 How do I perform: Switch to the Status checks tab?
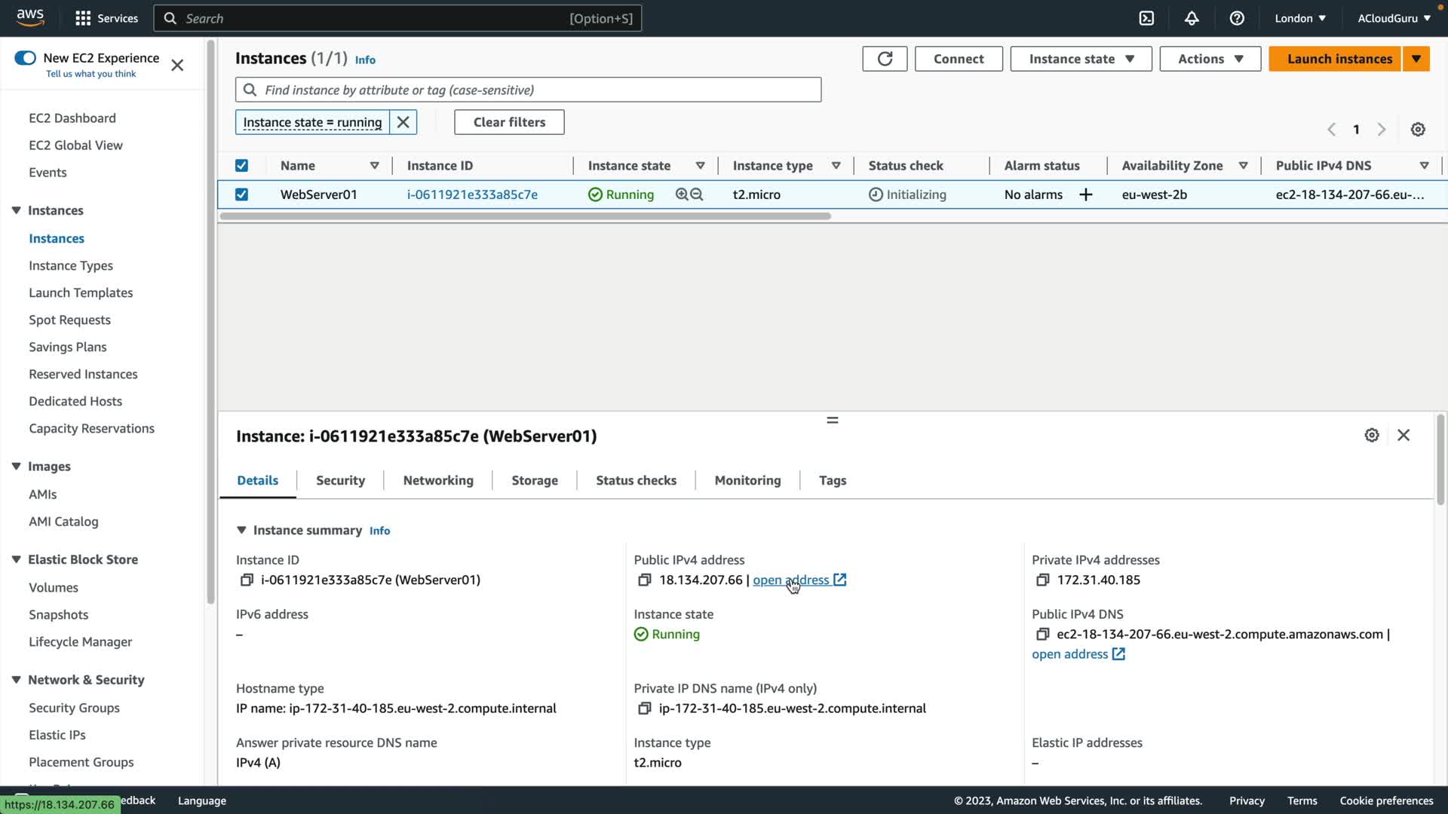tap(636, 480)
